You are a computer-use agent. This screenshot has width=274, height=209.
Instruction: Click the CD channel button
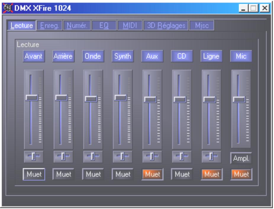pyautogui.click(x=182, y=56)
